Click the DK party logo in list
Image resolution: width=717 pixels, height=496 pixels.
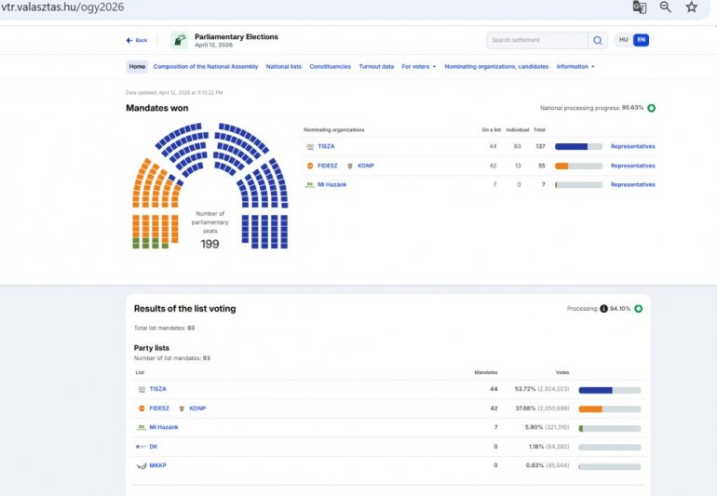tap(141, 447)
